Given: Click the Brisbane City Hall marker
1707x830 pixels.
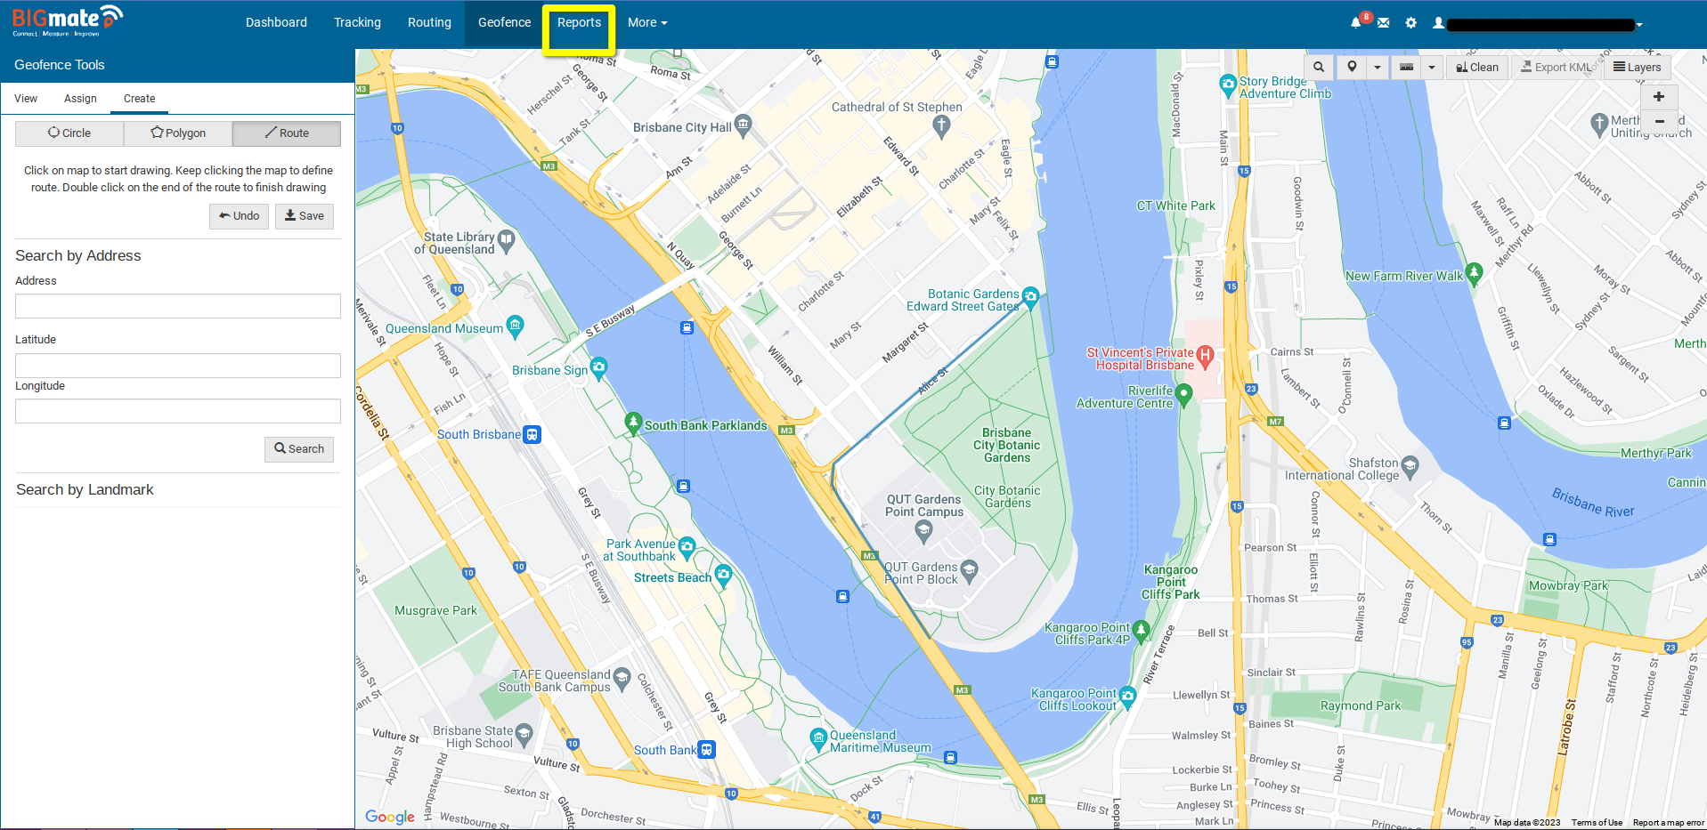Looking at the screenshot, I should pyautogui.click(x=744, y=125).
